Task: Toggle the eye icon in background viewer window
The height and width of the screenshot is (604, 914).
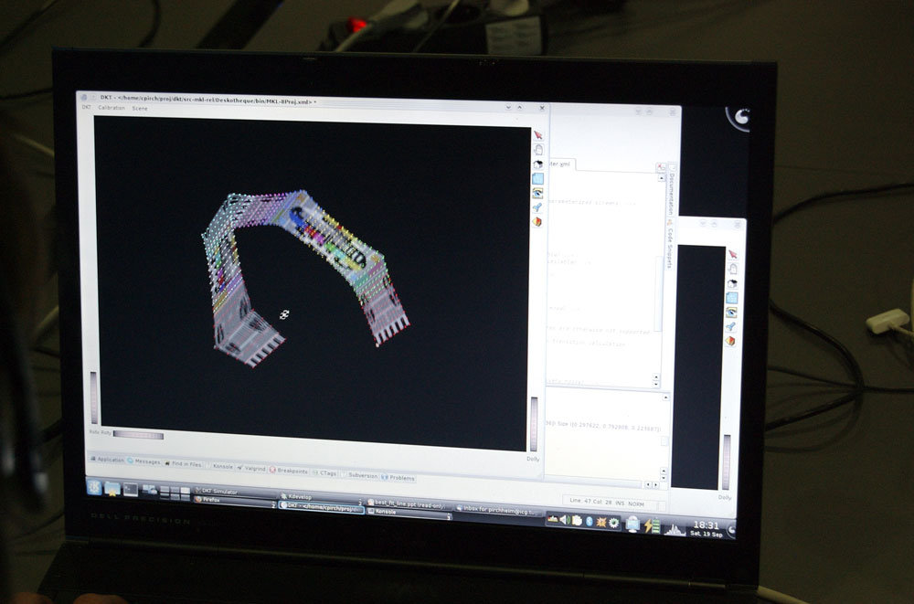Action: [x=731, y=313]
